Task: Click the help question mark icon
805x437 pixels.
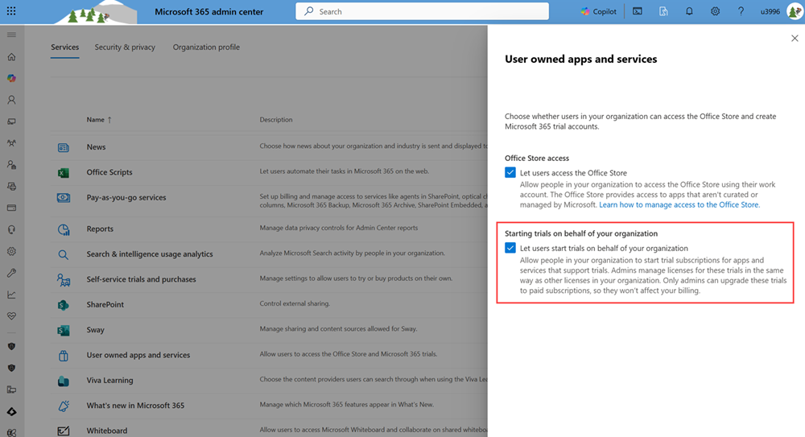Action: pyautogui.click(x=741, y=12)
